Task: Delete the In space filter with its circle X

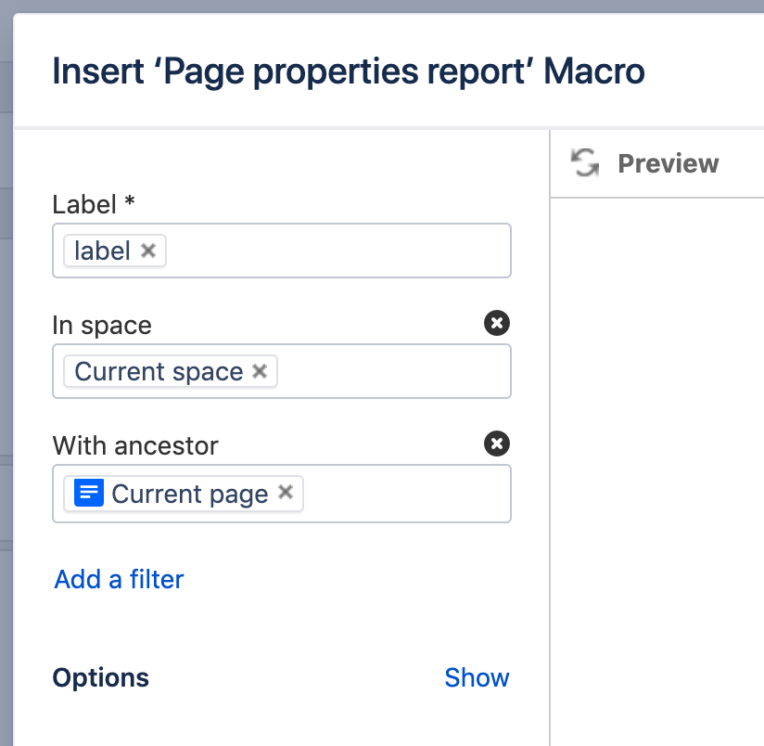Action: pos(497,323)
